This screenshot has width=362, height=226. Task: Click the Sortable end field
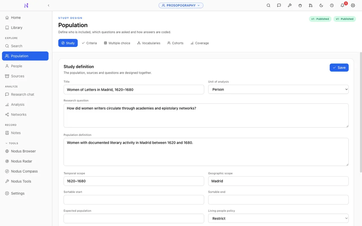click(278, 200)
